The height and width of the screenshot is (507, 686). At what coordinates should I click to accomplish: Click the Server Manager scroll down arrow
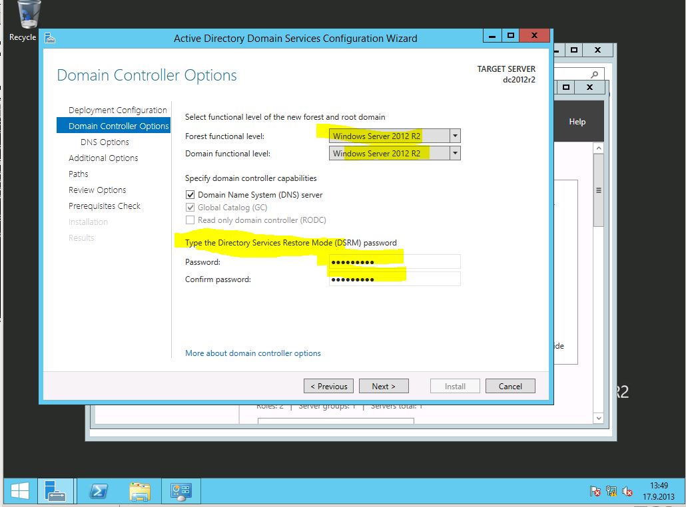pos(599,419)
